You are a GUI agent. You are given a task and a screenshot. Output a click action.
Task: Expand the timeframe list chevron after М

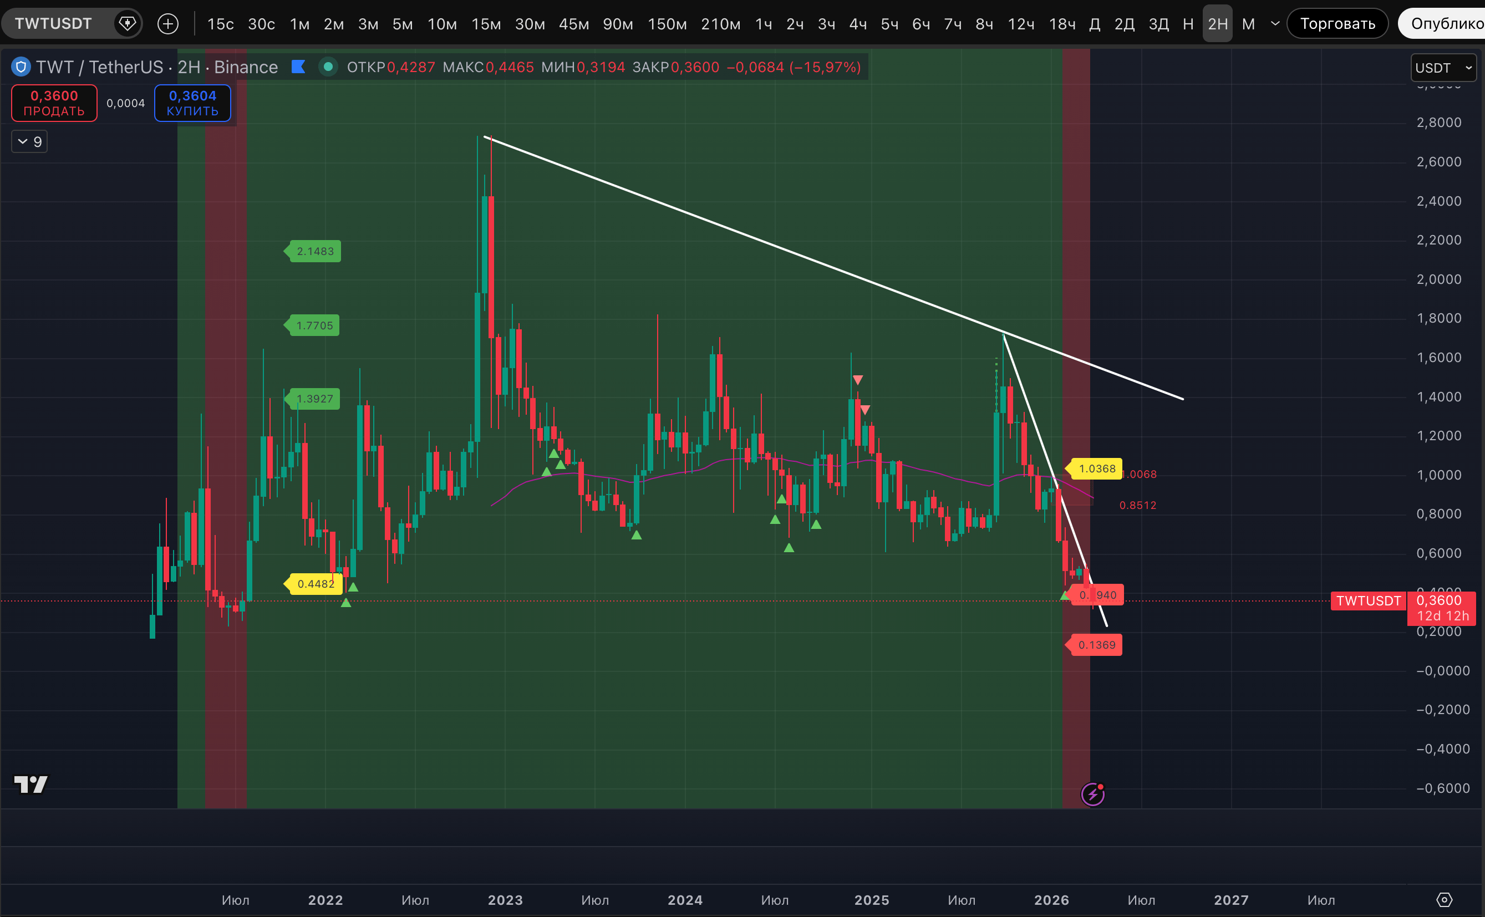coord(1275,24)
